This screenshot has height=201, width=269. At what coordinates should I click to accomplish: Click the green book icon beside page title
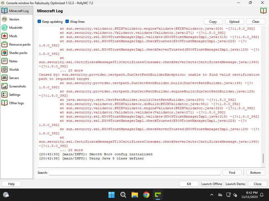click(263, 11)
